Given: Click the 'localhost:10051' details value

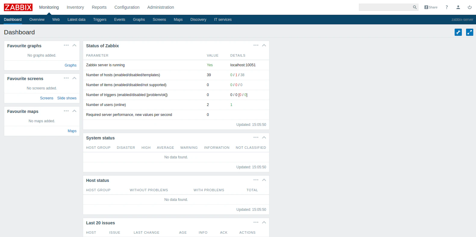Looking at the screenshot, I should [x=243, y=65].
